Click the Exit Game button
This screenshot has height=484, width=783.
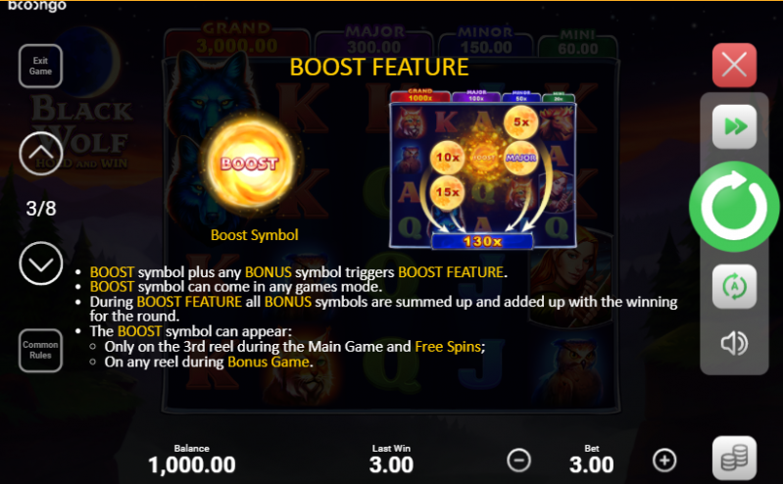[x=40, y=66]
